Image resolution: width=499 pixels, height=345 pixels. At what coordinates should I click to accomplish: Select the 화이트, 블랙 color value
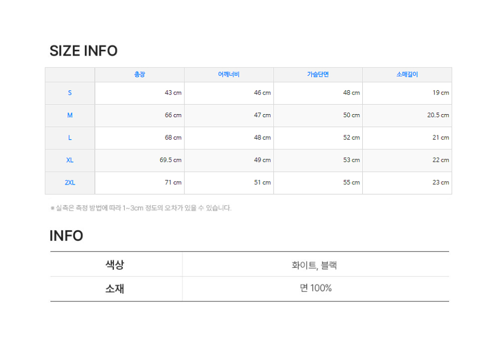[x=314, y=265]
